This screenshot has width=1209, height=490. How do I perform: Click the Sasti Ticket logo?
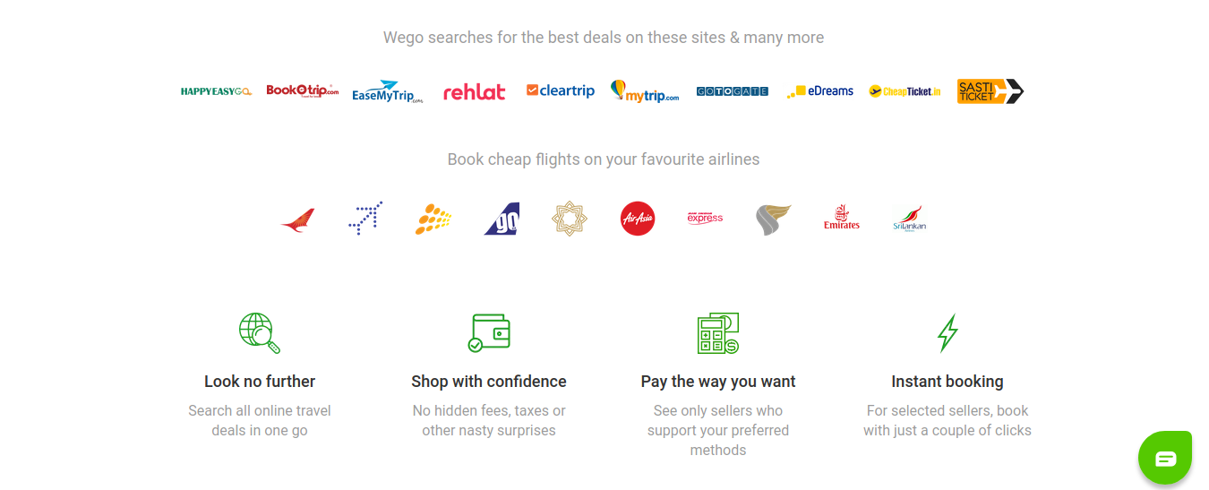coord(990,91)
